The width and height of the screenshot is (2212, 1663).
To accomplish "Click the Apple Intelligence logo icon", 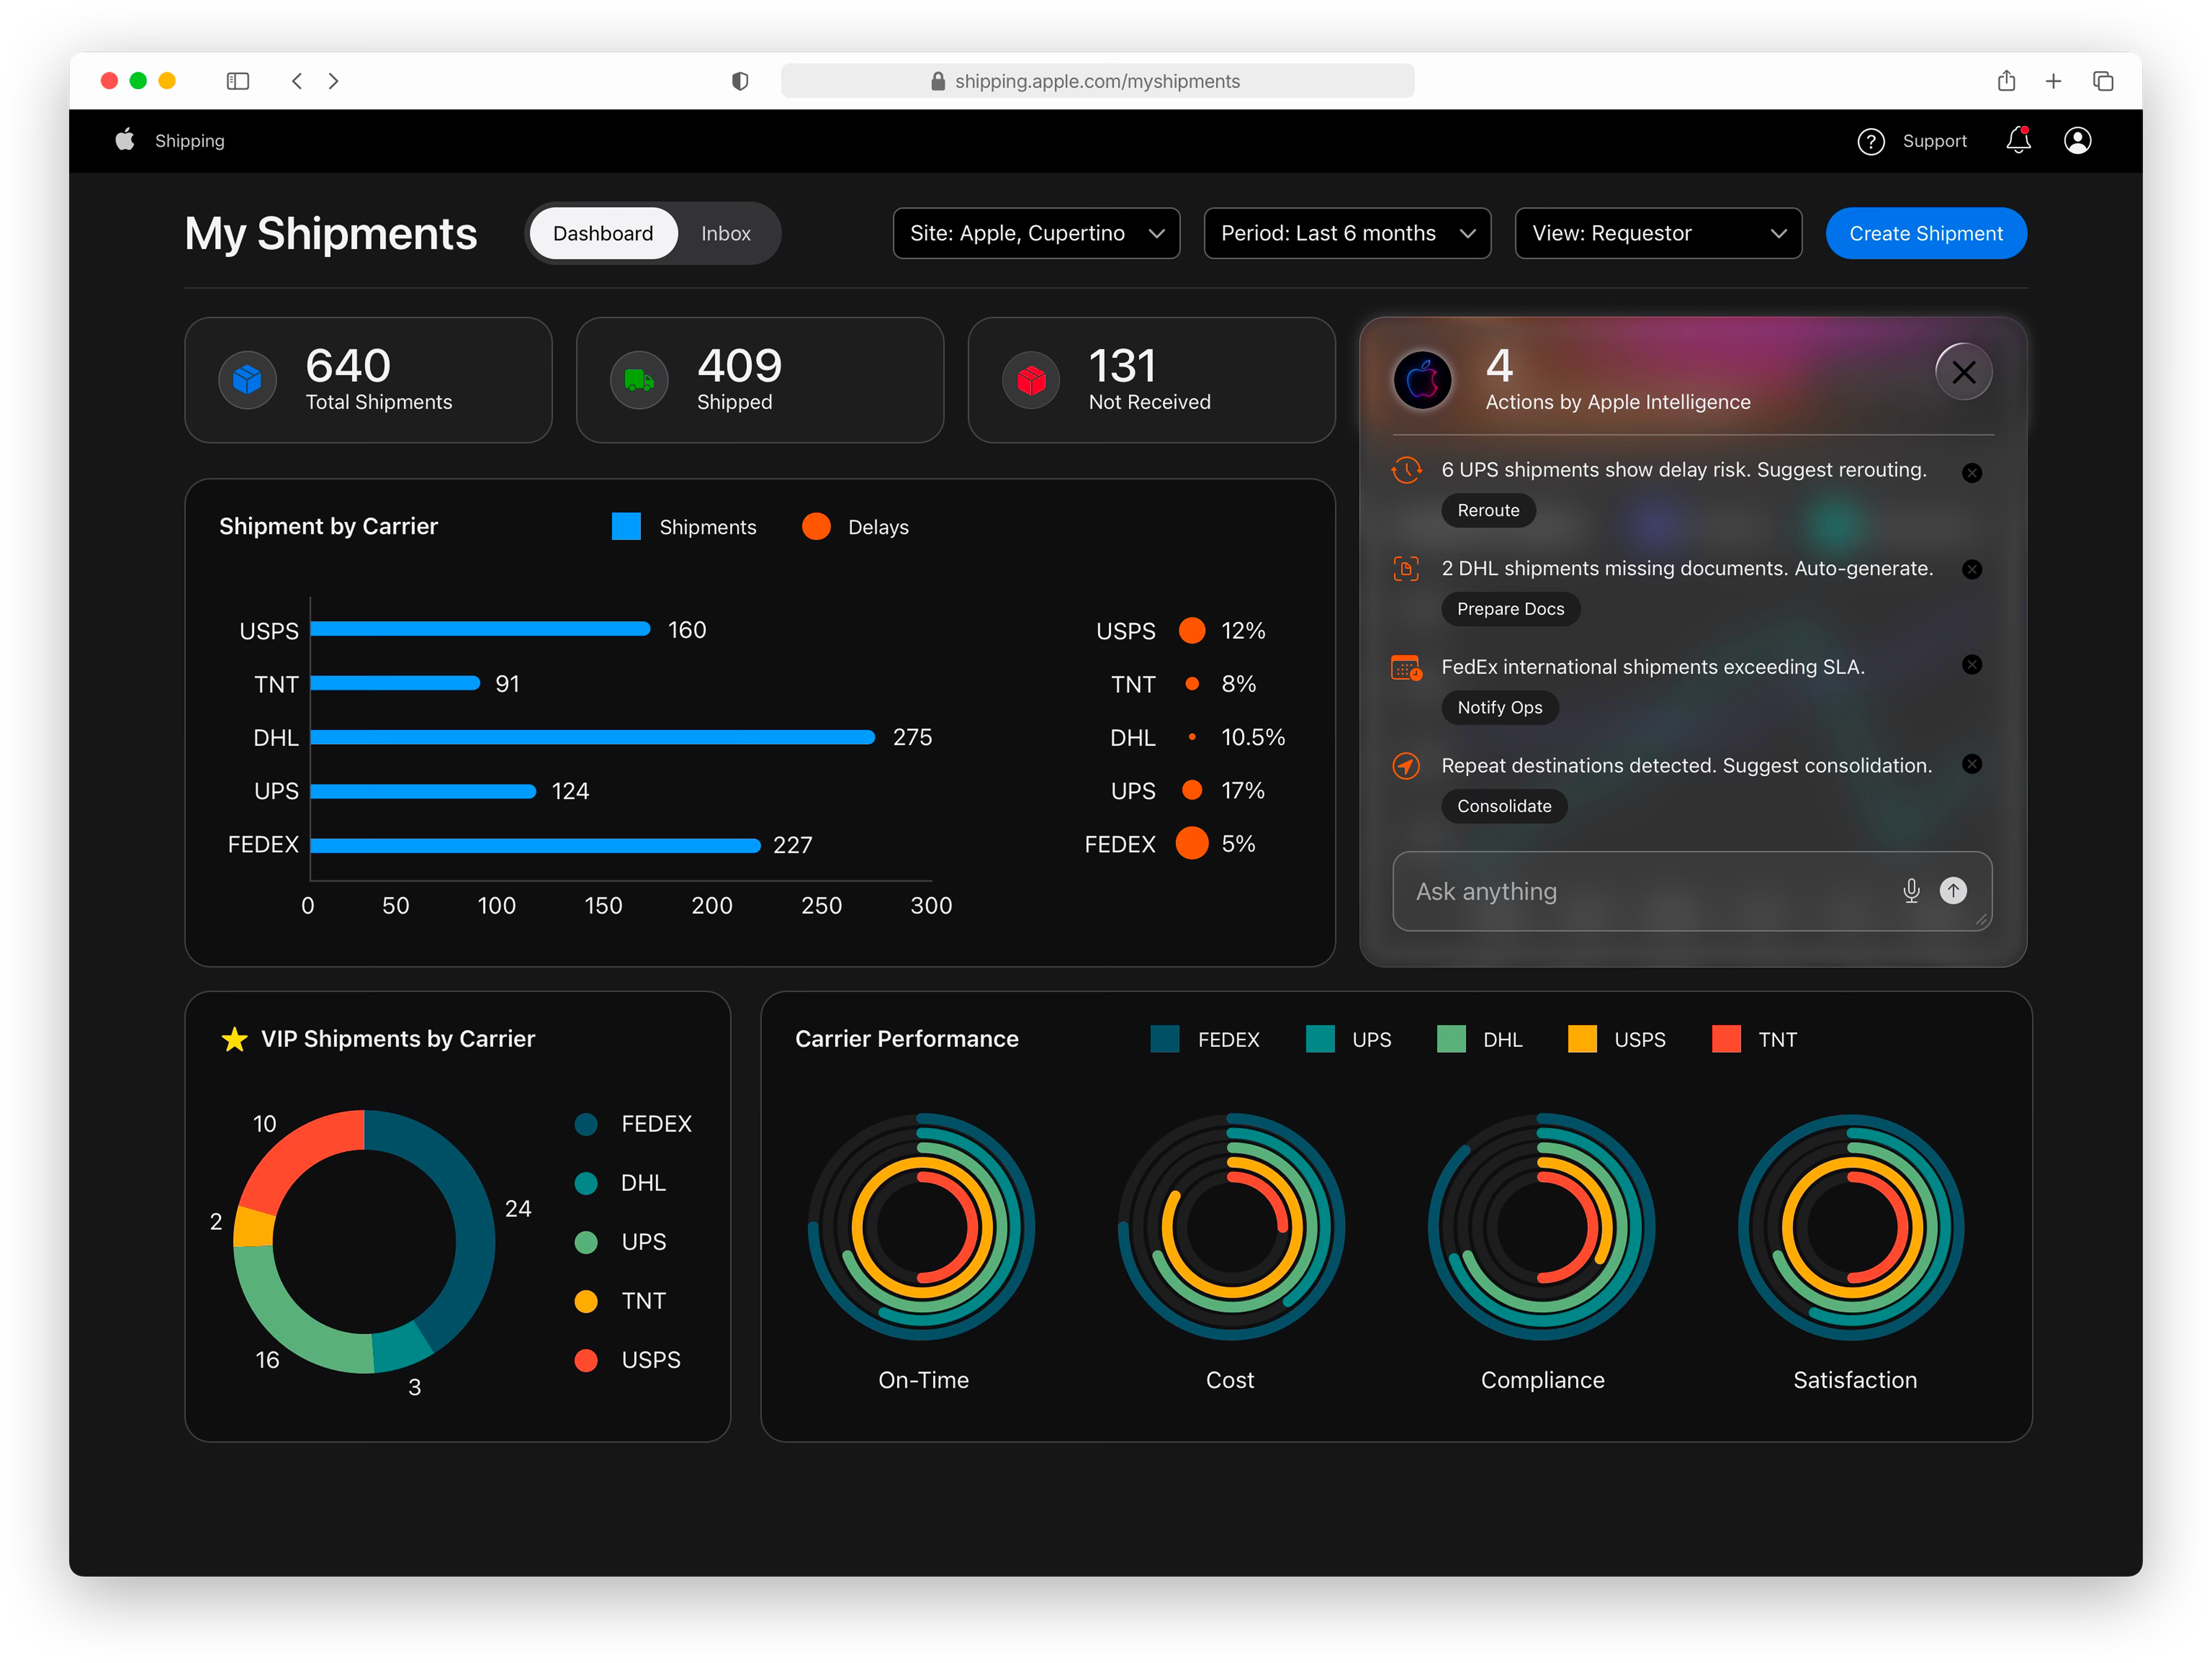I will [1424, 380].
